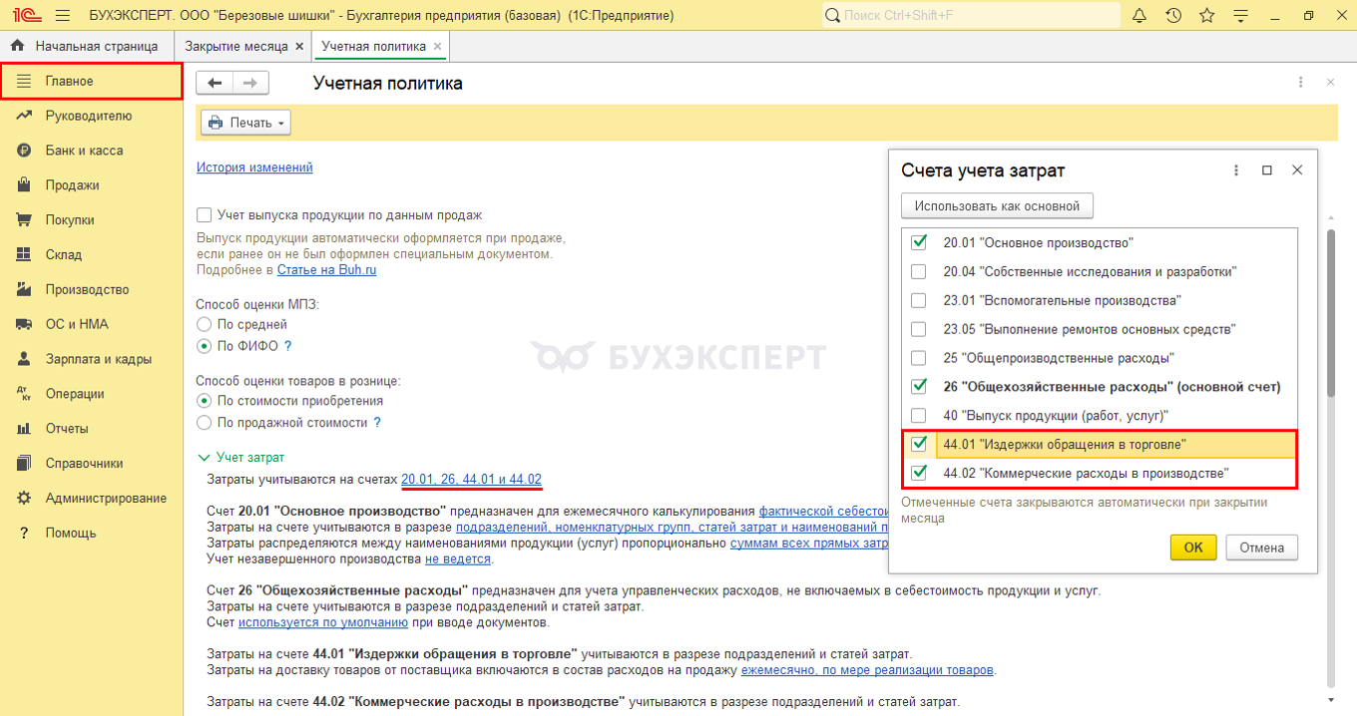Check 20.04 Собственные исследования и разработки
This screenshot has height=716, width=1357.
(919, 271)
